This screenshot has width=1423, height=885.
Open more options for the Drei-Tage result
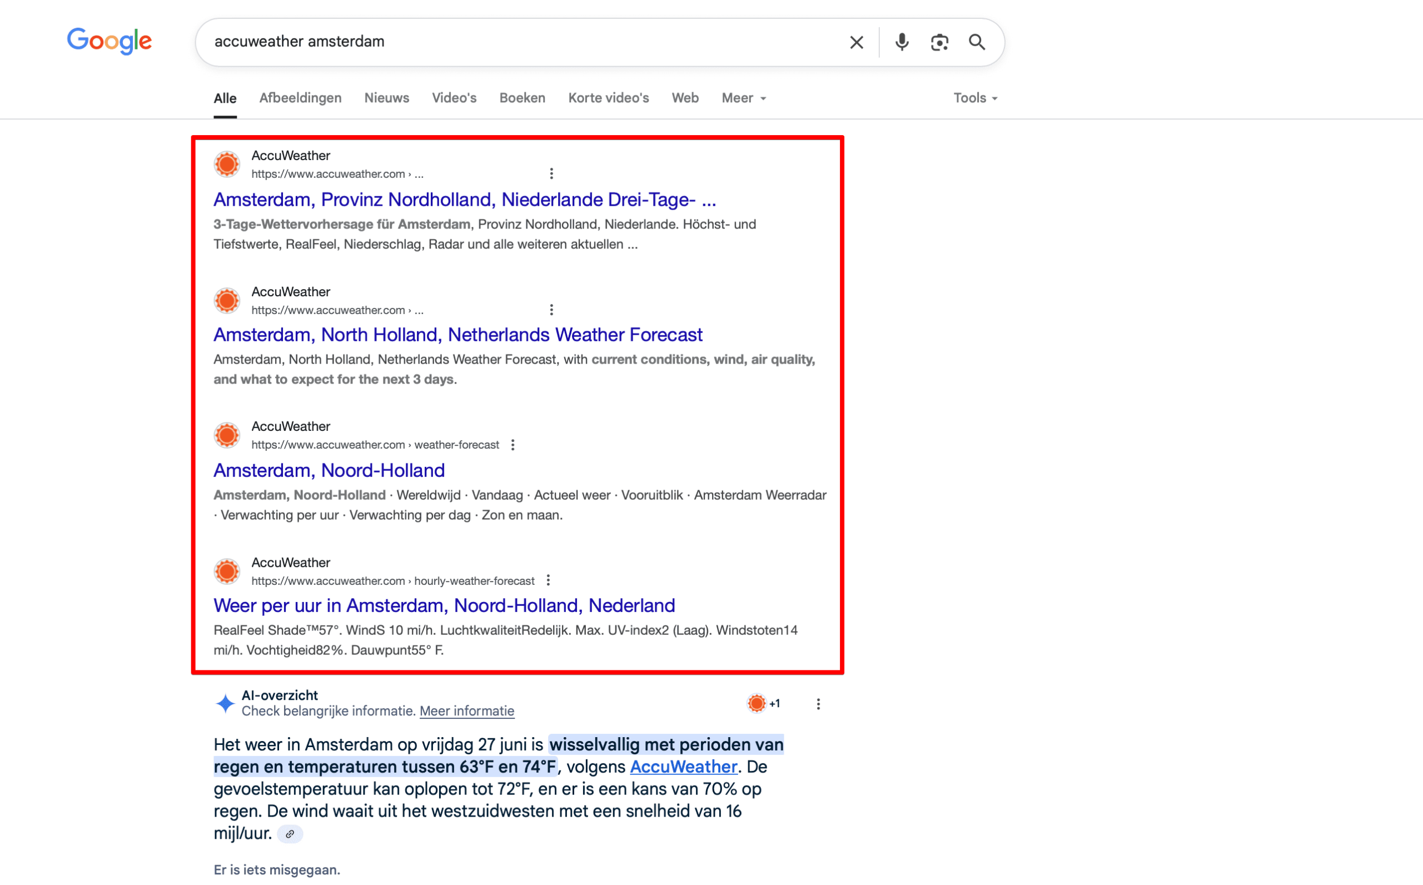pyautogui.click(x=551, y=173)
